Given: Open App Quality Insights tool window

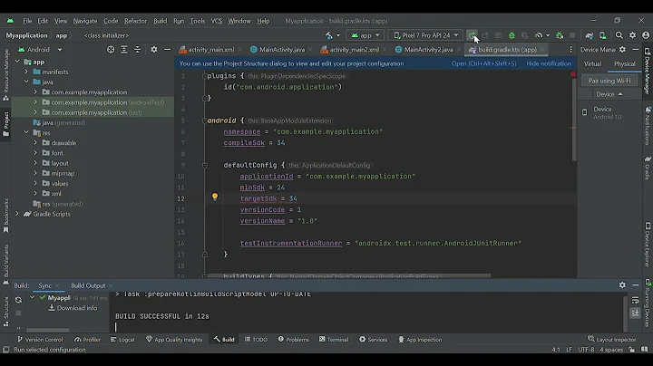Looking at the screenshot, I should pyautogui.click(x=174, y=340).
